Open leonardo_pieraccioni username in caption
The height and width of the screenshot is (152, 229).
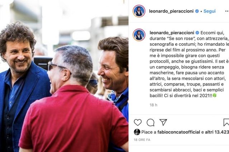pyautogui.click(x=172, y=33)
